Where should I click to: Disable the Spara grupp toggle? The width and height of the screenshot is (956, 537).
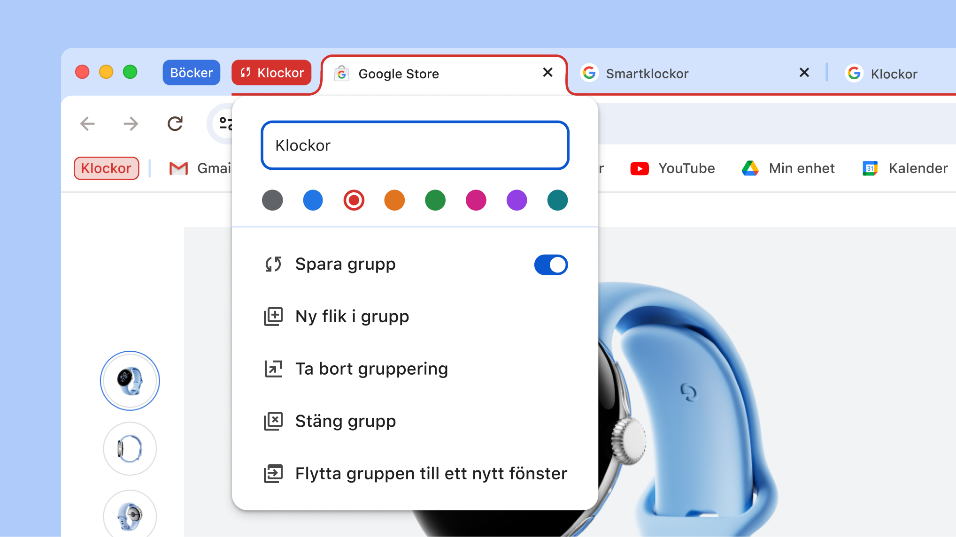coord(550,265)
